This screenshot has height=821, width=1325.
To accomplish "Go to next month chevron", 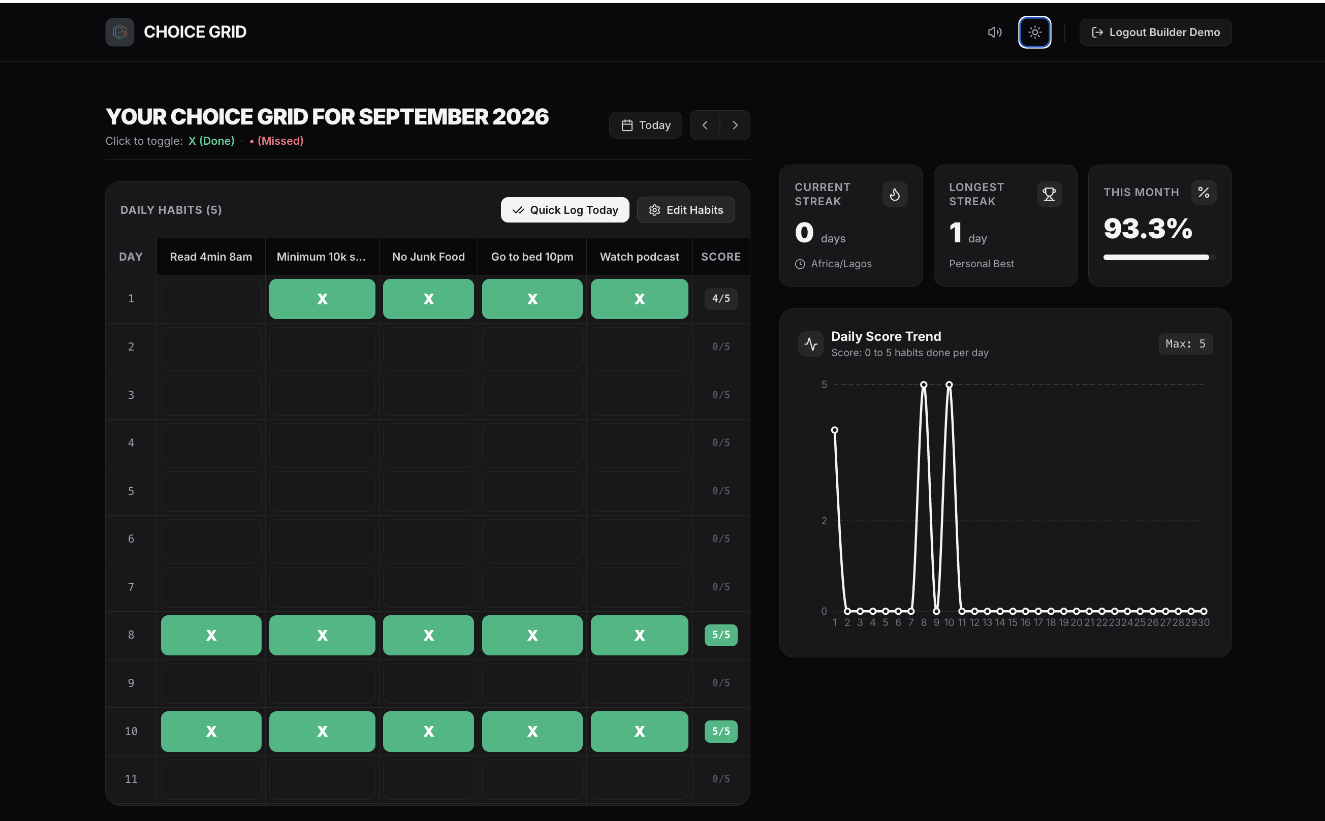I will tap(735, 125).
